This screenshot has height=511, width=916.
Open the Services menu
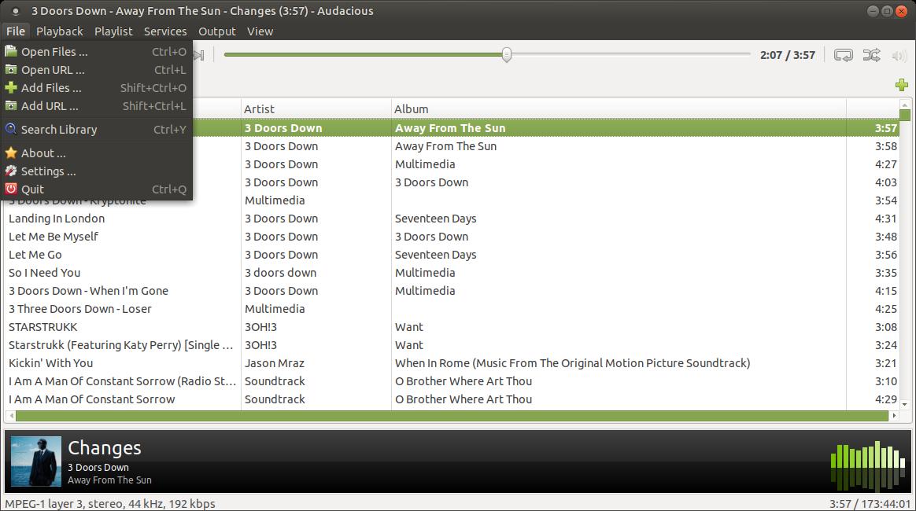[x=165, y=31]
